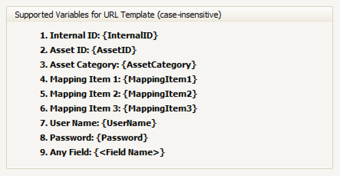This screenshot has width=340, height=176.
Task: Click the 'Any Field:' label text
Action: coord(71,152)
